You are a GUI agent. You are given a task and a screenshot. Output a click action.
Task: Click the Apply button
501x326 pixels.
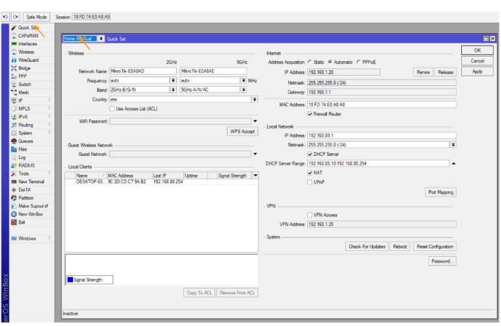[478, 72]
